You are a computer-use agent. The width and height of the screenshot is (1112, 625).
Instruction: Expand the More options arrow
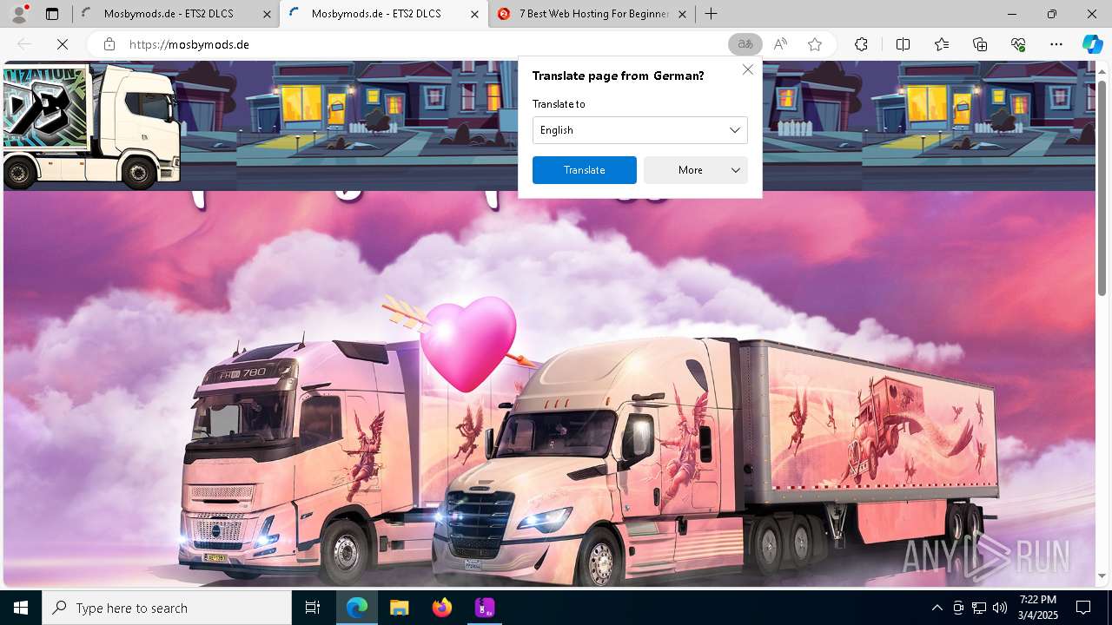(735, 170)
